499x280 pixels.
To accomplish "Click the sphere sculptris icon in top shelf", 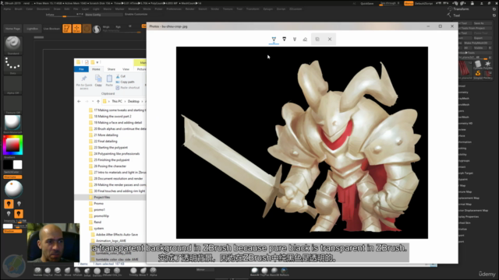I will click(97, 29).
